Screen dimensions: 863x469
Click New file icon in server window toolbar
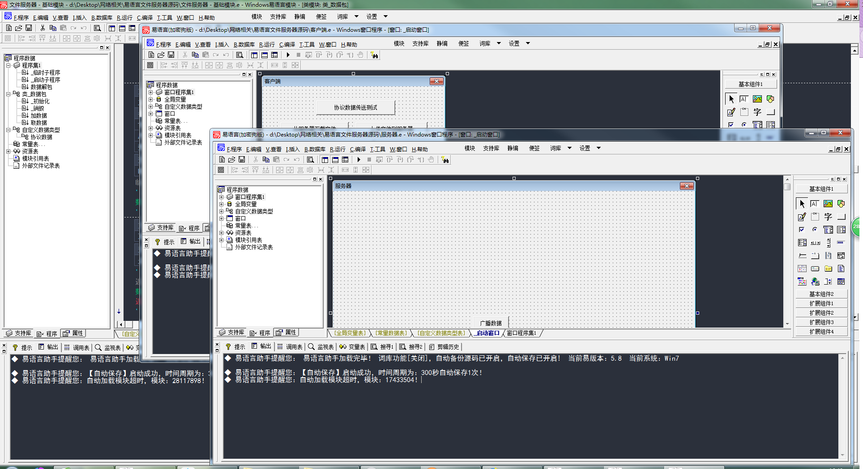pos(222,159)
